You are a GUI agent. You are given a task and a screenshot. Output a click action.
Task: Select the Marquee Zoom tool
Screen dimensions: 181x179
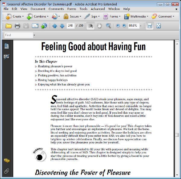coord(108,26)
